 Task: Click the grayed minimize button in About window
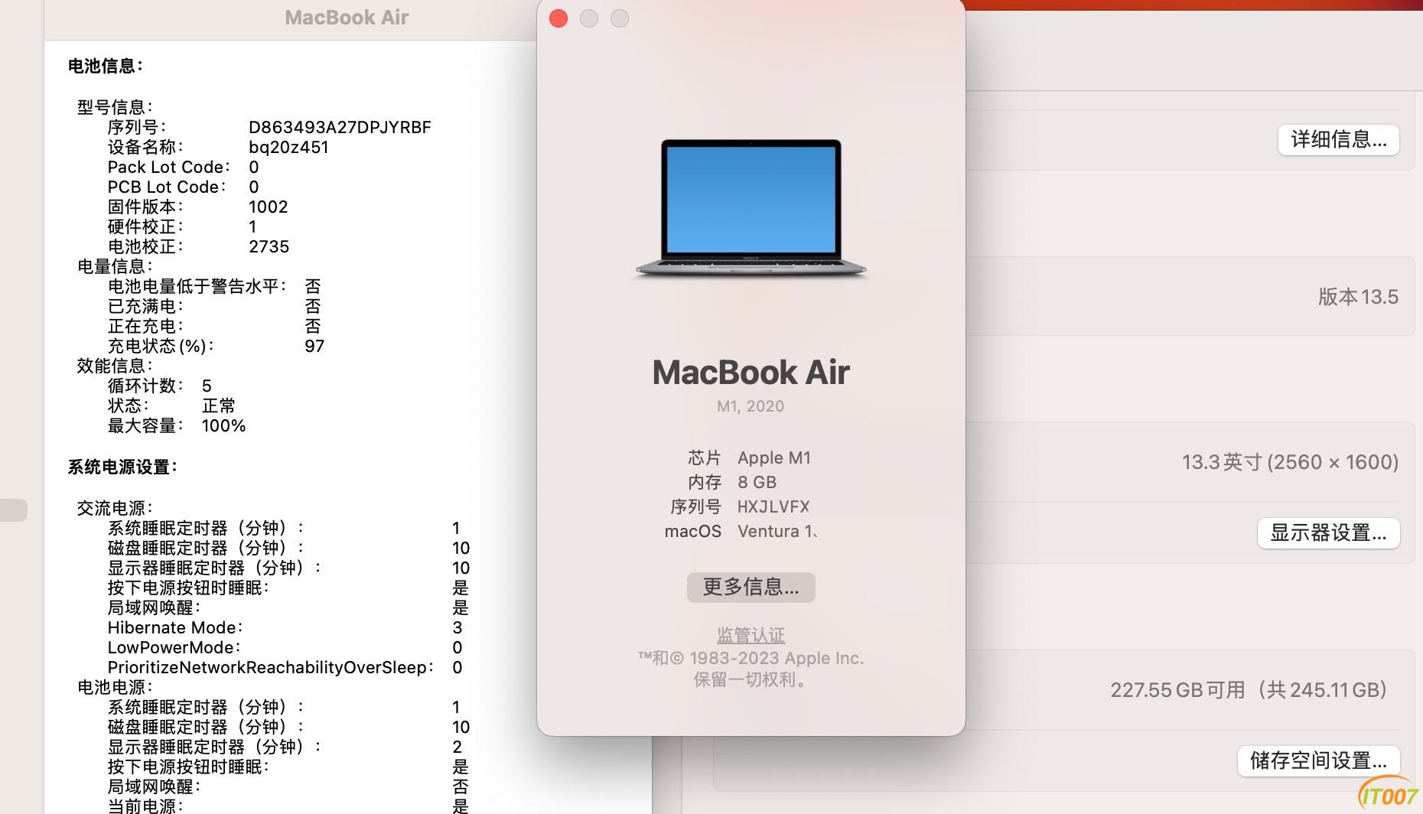pyautogui.click(x=589, y=18)
